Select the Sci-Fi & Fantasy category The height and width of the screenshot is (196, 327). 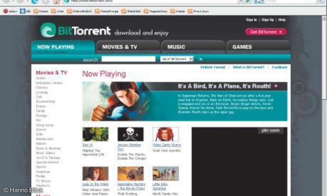point(48,158)
